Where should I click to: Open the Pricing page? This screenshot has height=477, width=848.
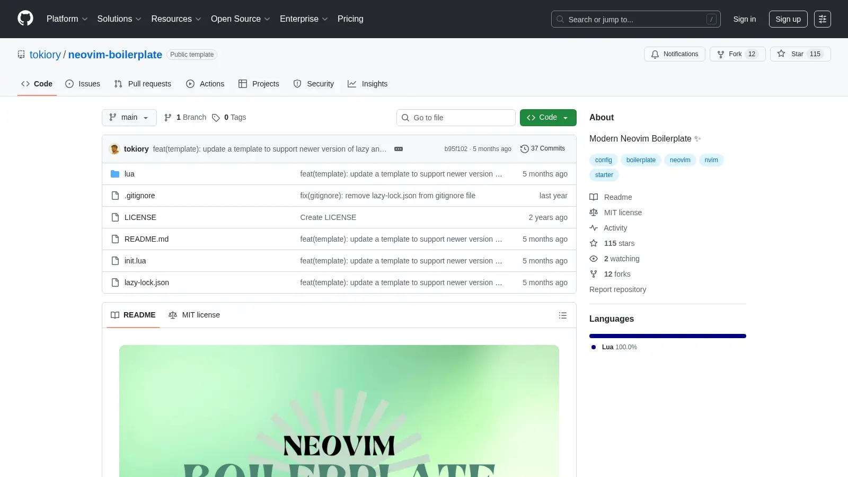[350, 19]
